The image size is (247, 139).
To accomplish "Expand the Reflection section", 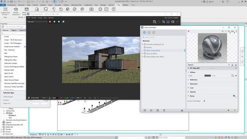I will pyautogui.click(x=194, y=80).
